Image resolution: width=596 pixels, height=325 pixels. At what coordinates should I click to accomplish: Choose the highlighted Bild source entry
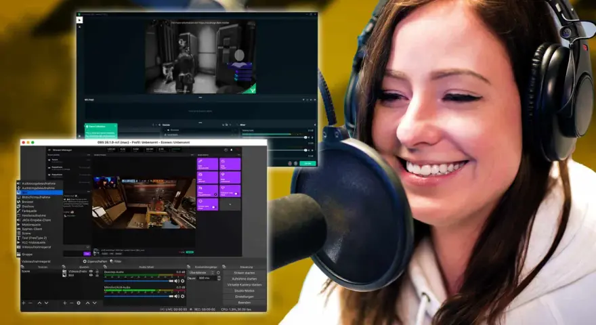[39, 193]
